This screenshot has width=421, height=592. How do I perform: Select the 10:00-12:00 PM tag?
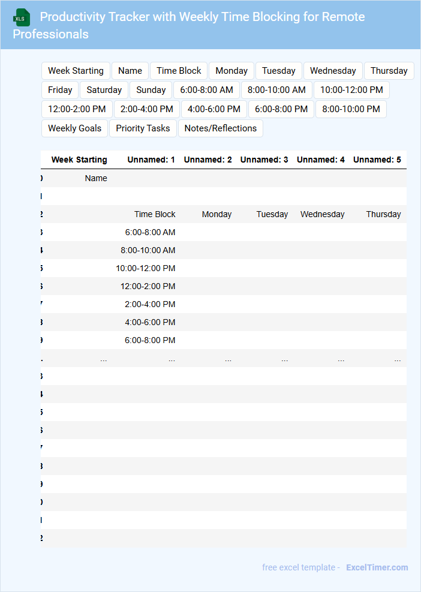(x=351, y=90)
